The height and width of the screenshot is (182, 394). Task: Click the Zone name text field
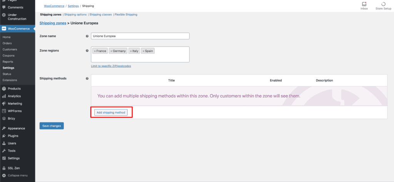140,36
